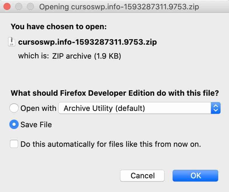Click the "You have chosen to open:" heading

click(x=59, y=27)
